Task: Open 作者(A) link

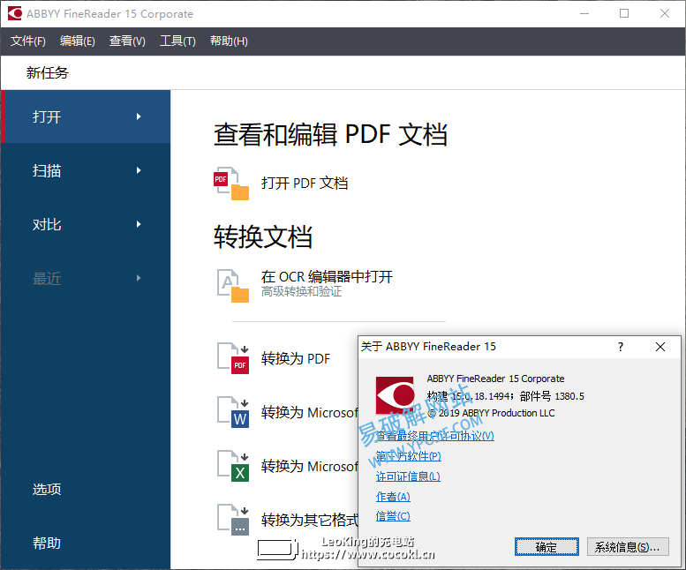Action: coord(393,497)
